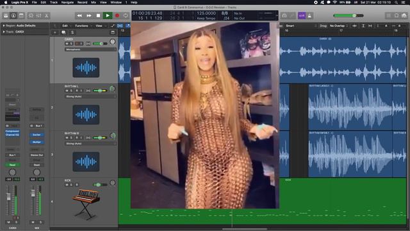Viewport: 410px width, 231px height.
Task: Toggle the Metronome click button
Action: click(x=309, y=15)
